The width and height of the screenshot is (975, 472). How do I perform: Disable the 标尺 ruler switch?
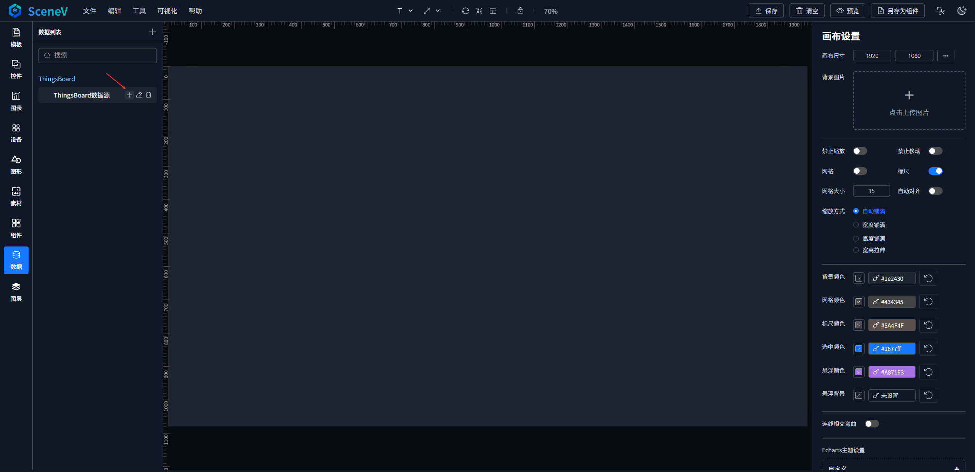tap(935, 171)
